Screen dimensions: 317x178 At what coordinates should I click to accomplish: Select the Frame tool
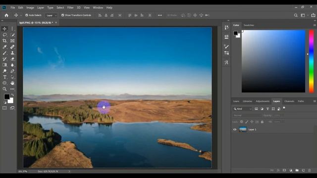point(12,41)
